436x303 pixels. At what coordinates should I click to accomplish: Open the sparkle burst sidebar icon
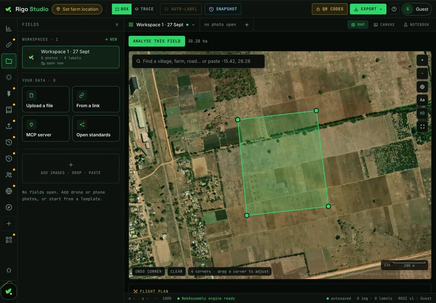pos(8,77)
